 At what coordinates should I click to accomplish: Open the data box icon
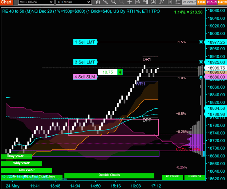(138, 2)
